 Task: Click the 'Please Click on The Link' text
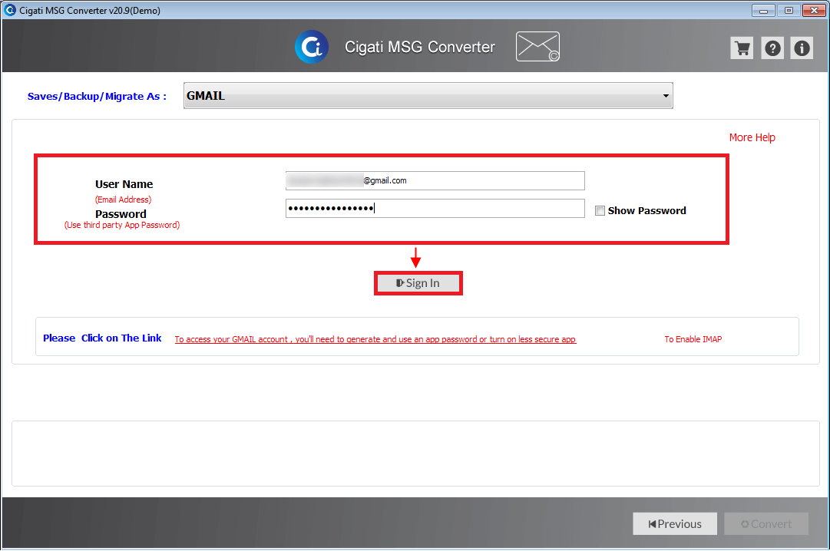coord(102,338)
